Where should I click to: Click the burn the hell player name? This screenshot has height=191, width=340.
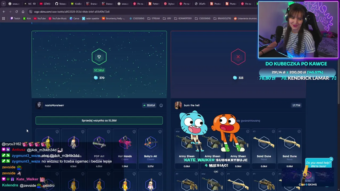pos(192,105)
